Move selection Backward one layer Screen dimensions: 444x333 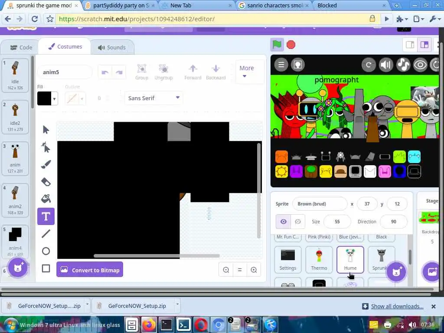click(x=216, y=72)
